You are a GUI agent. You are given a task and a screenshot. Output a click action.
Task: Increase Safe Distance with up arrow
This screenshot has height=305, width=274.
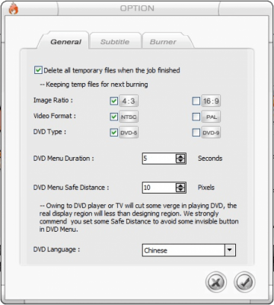(x=180, y=185)
